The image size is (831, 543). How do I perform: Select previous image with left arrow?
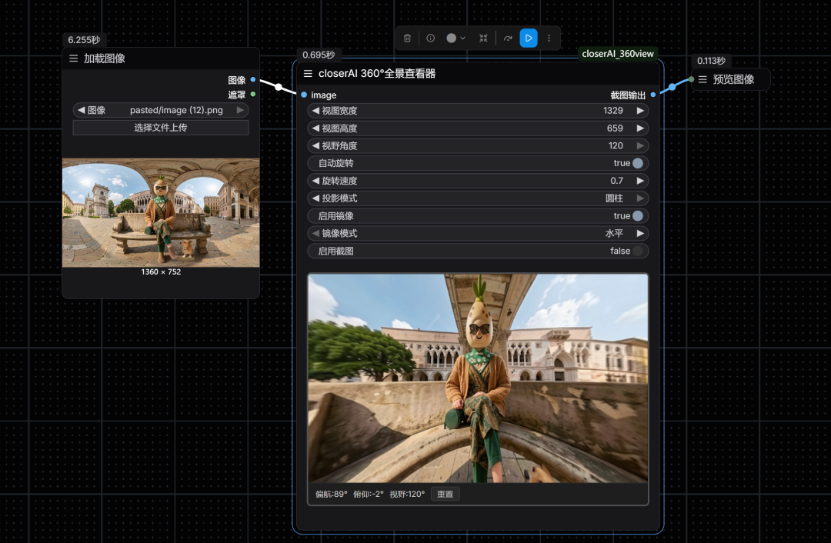81,110
